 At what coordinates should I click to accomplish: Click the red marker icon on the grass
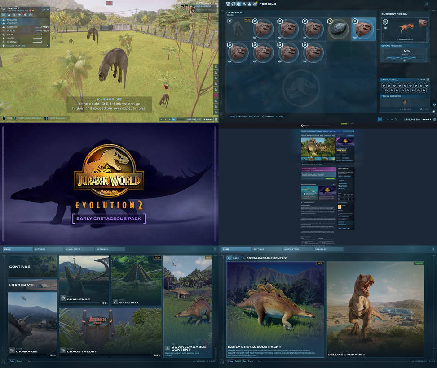pos(166,87)
